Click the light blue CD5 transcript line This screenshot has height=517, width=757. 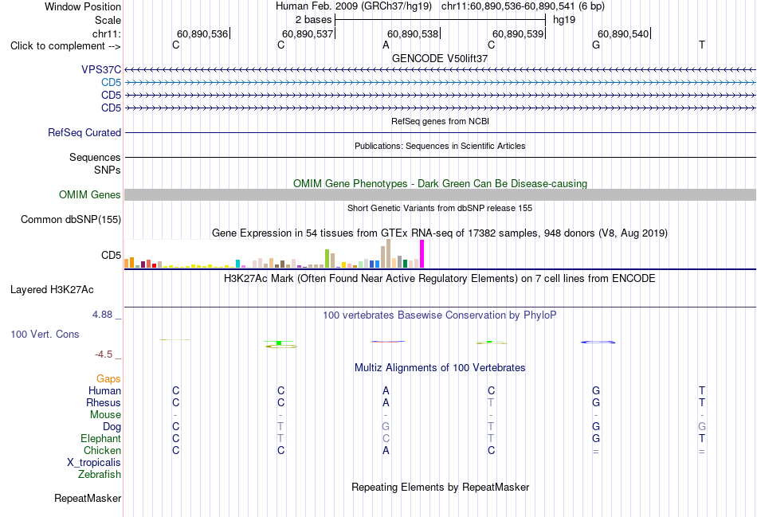click(x=441, y=83)
